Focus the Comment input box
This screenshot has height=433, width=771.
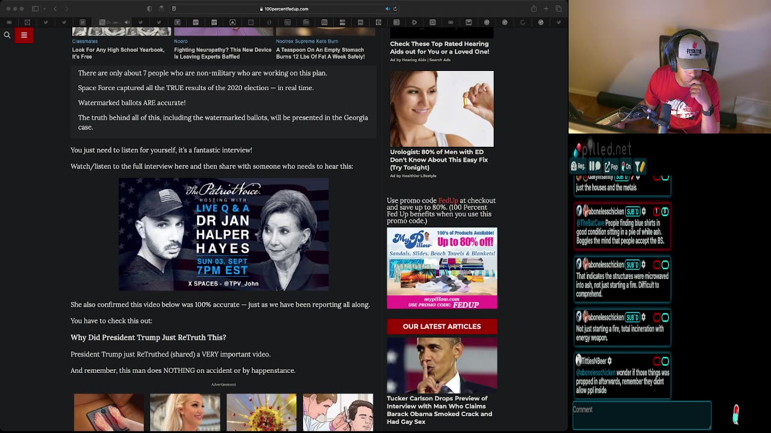pyautogui.click(x=641, y=416)
